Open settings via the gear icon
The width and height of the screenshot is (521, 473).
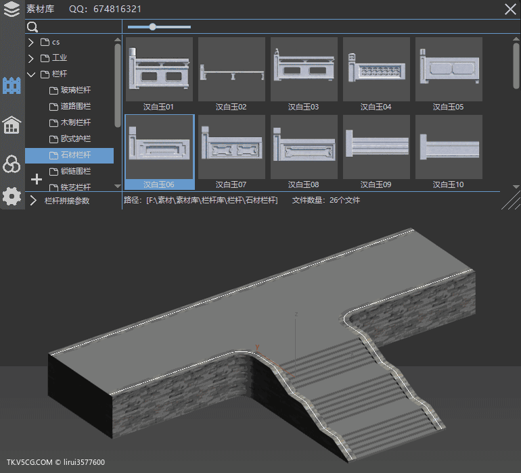click(x=12, y=197)
